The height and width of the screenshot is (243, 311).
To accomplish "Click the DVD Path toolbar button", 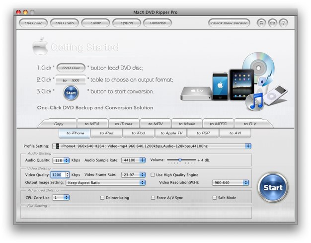I will click(65, 23).
